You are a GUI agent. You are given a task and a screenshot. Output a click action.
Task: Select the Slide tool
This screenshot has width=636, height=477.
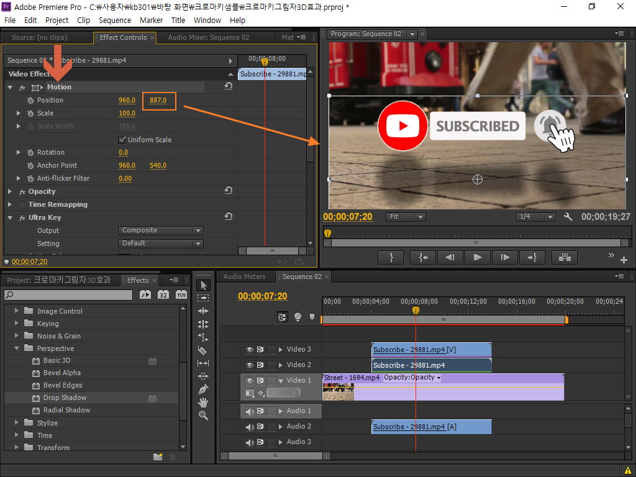pos(203,376)
